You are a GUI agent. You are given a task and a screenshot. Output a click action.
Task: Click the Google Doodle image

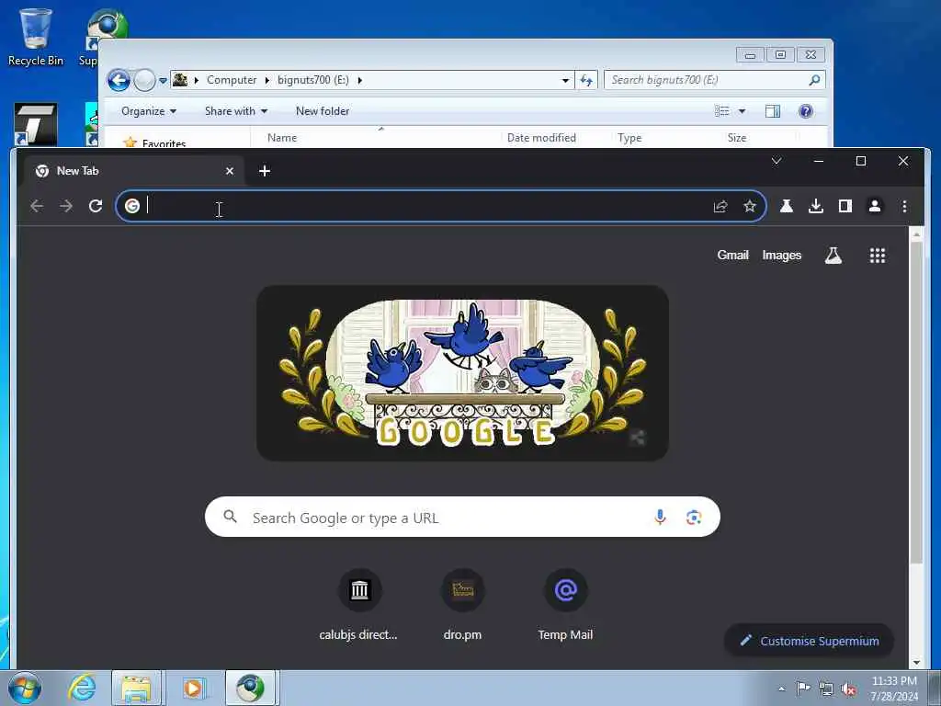point(462,373)
